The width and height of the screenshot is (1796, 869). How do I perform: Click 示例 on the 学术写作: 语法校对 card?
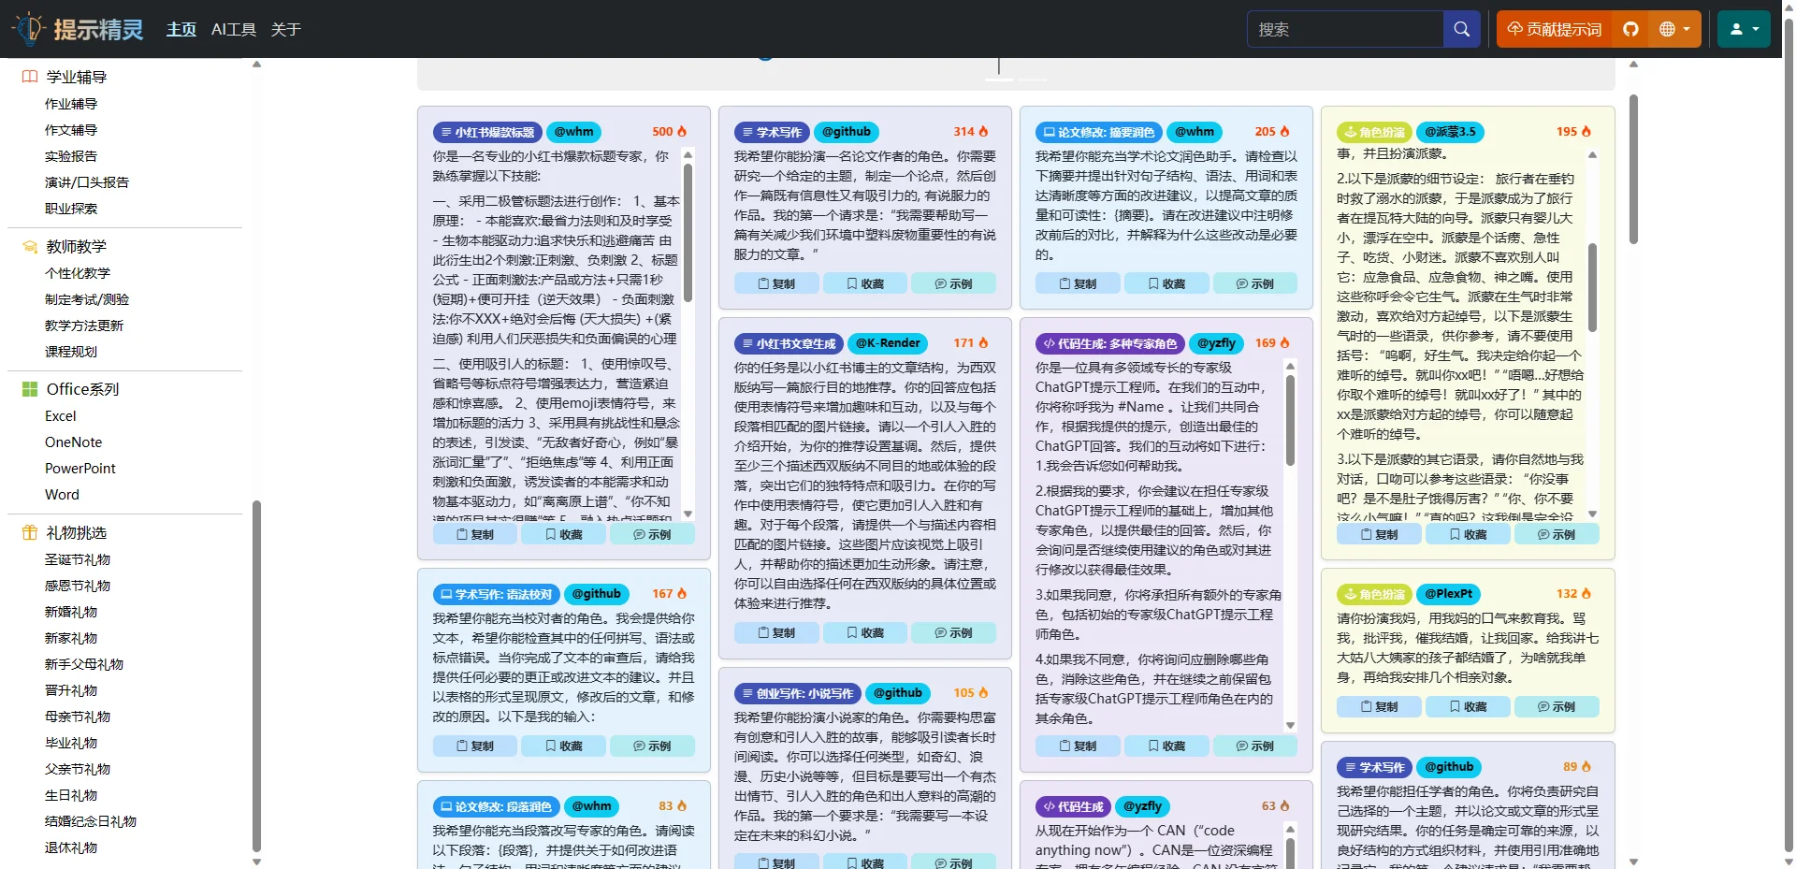pos(653,746)
